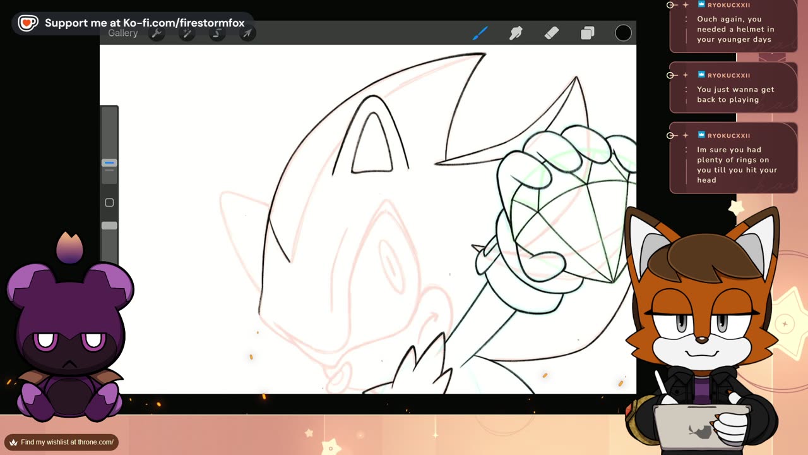Viewport: 808px width, 455px height.
Task: Click the 'Find my wishlist at throne.com/' banner
Action: (x=62, y=442)
